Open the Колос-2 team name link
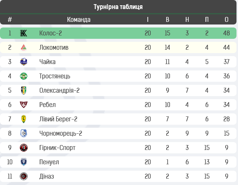This screenshot has width=238, height=185. tap(50, 33)
